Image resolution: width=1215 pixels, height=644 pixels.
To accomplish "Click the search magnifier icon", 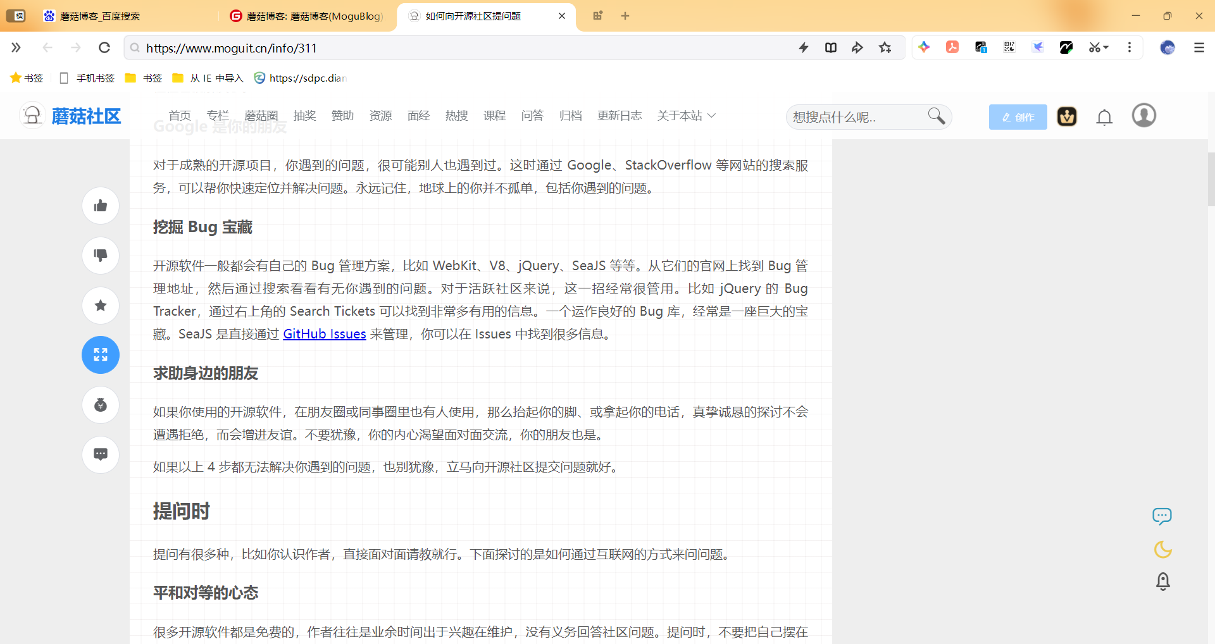I will click(x=936, y=116).
